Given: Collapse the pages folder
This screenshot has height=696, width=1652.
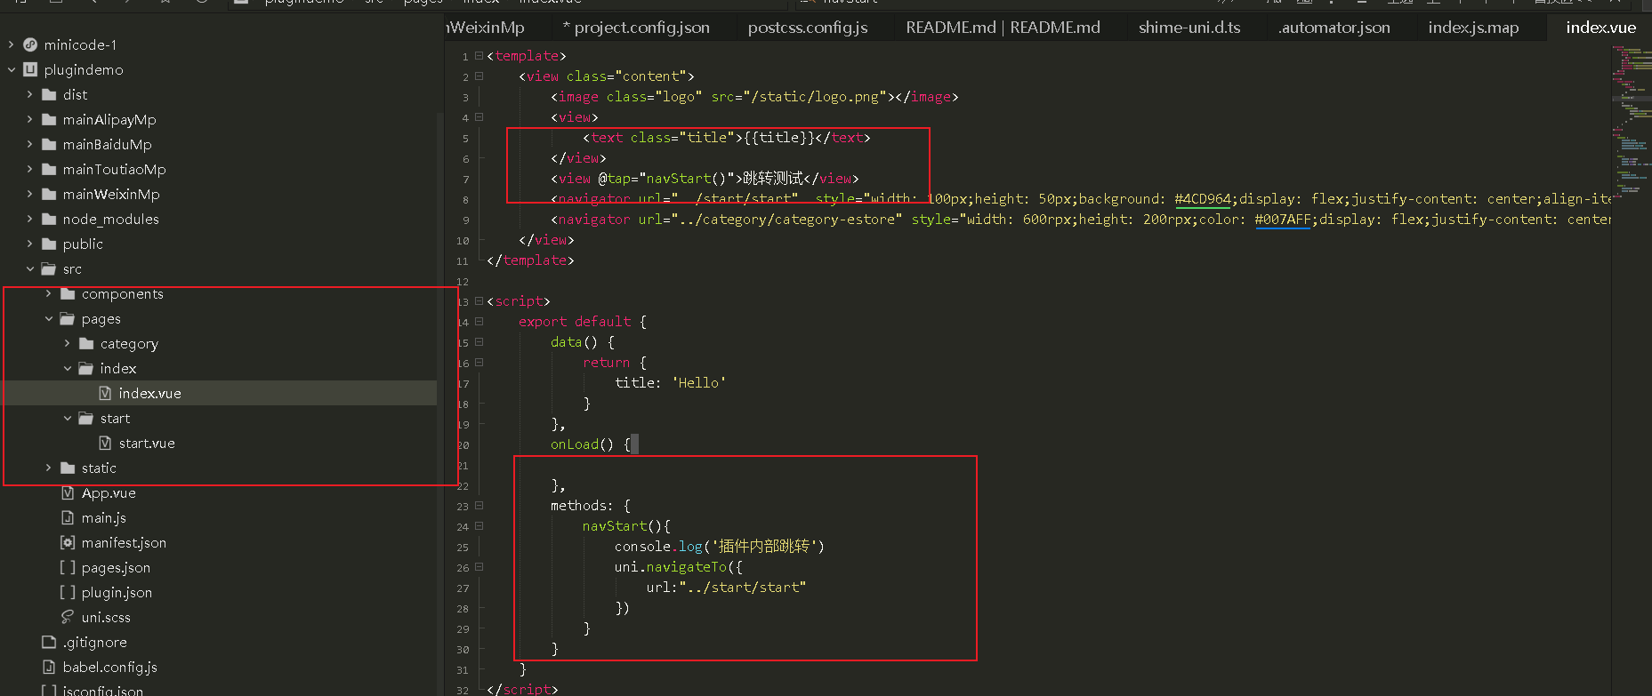Looking at the screenshot, I should pyautogui.click(x=49, y=318).
